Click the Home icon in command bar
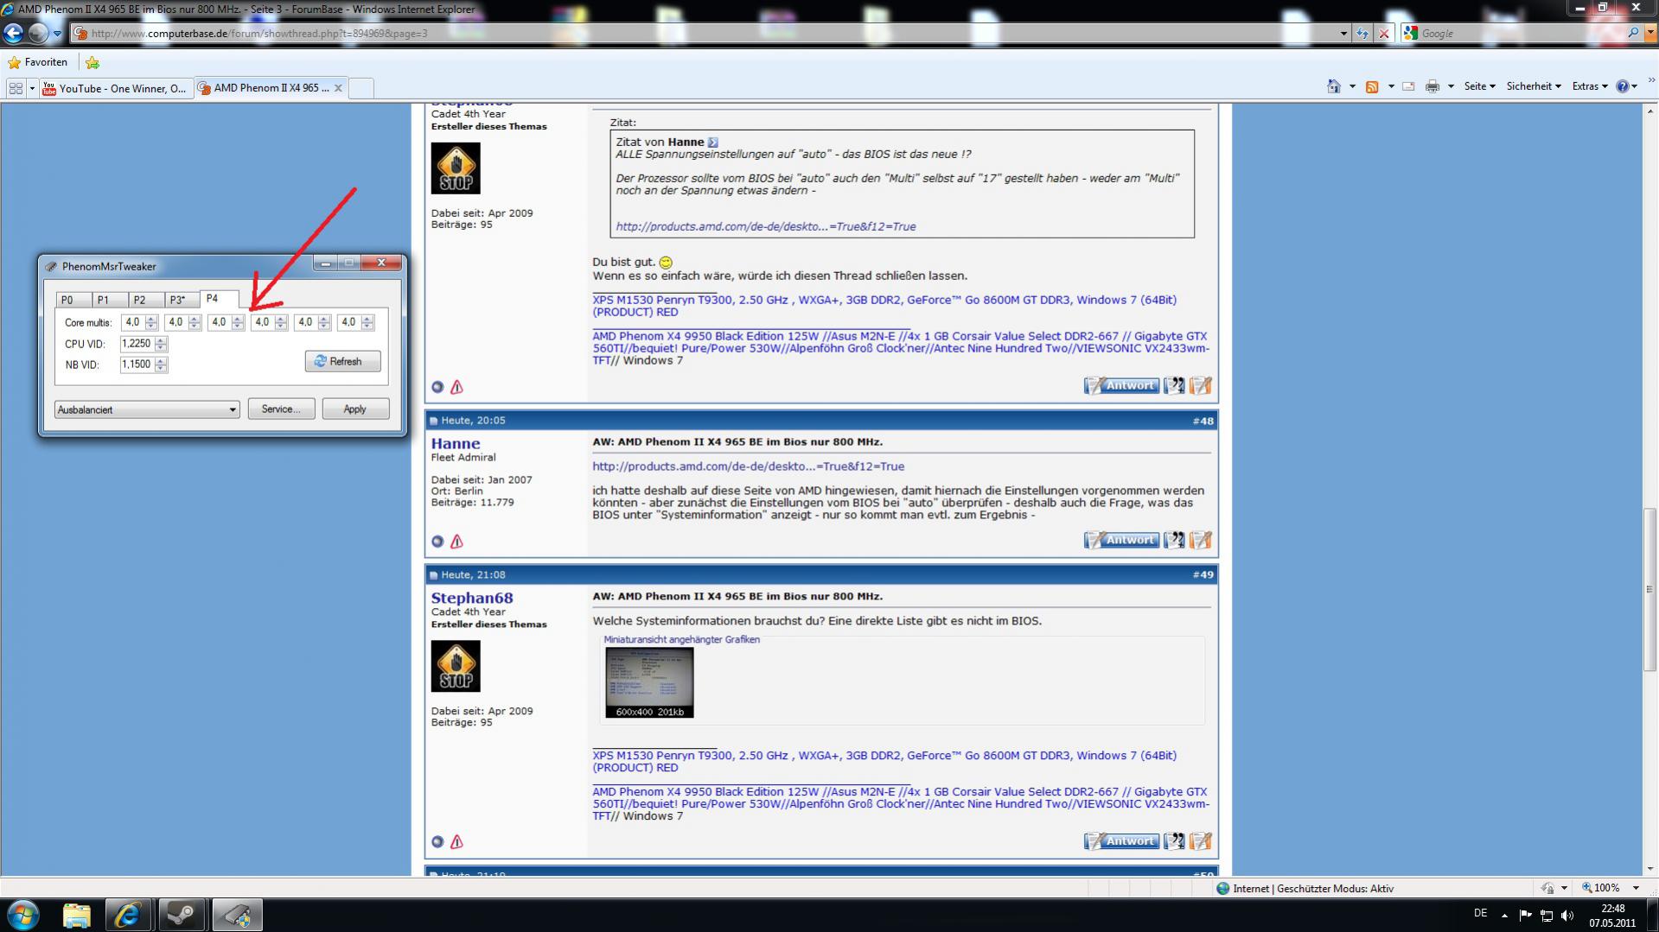 [x=1333, y=86]
